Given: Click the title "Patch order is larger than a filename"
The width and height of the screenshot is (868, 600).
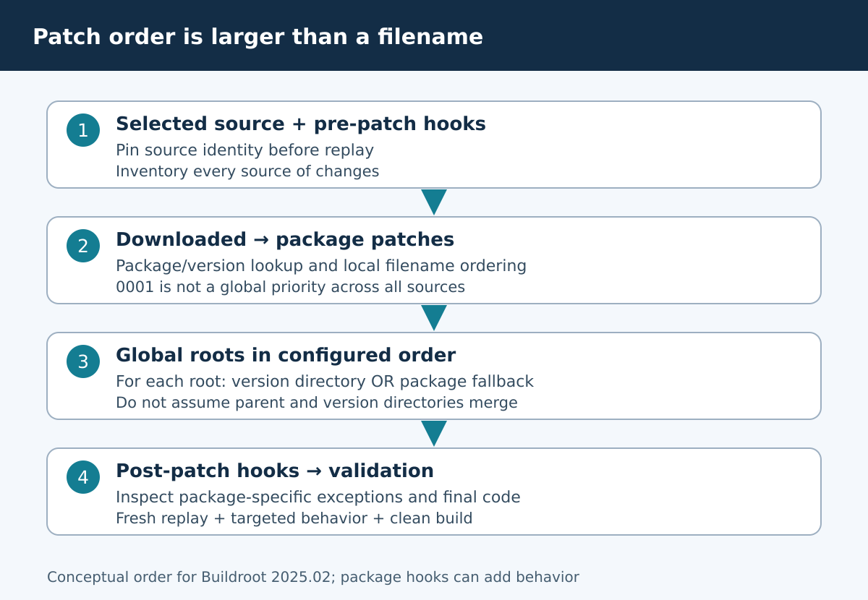Looking at the screenshot, I should click(258, 37).
